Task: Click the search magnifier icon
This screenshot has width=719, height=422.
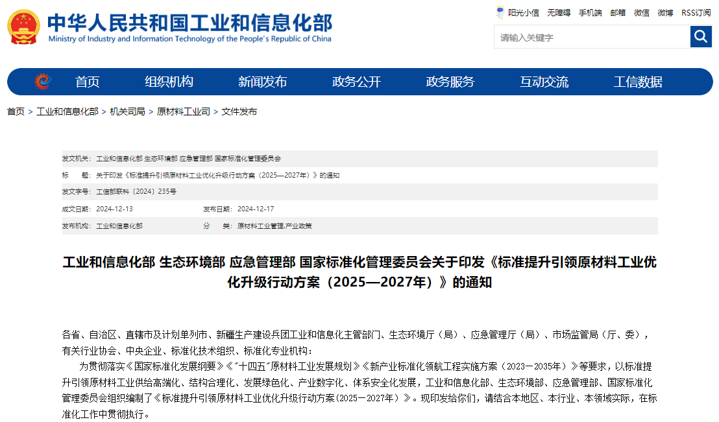Action: pos(701,36)
